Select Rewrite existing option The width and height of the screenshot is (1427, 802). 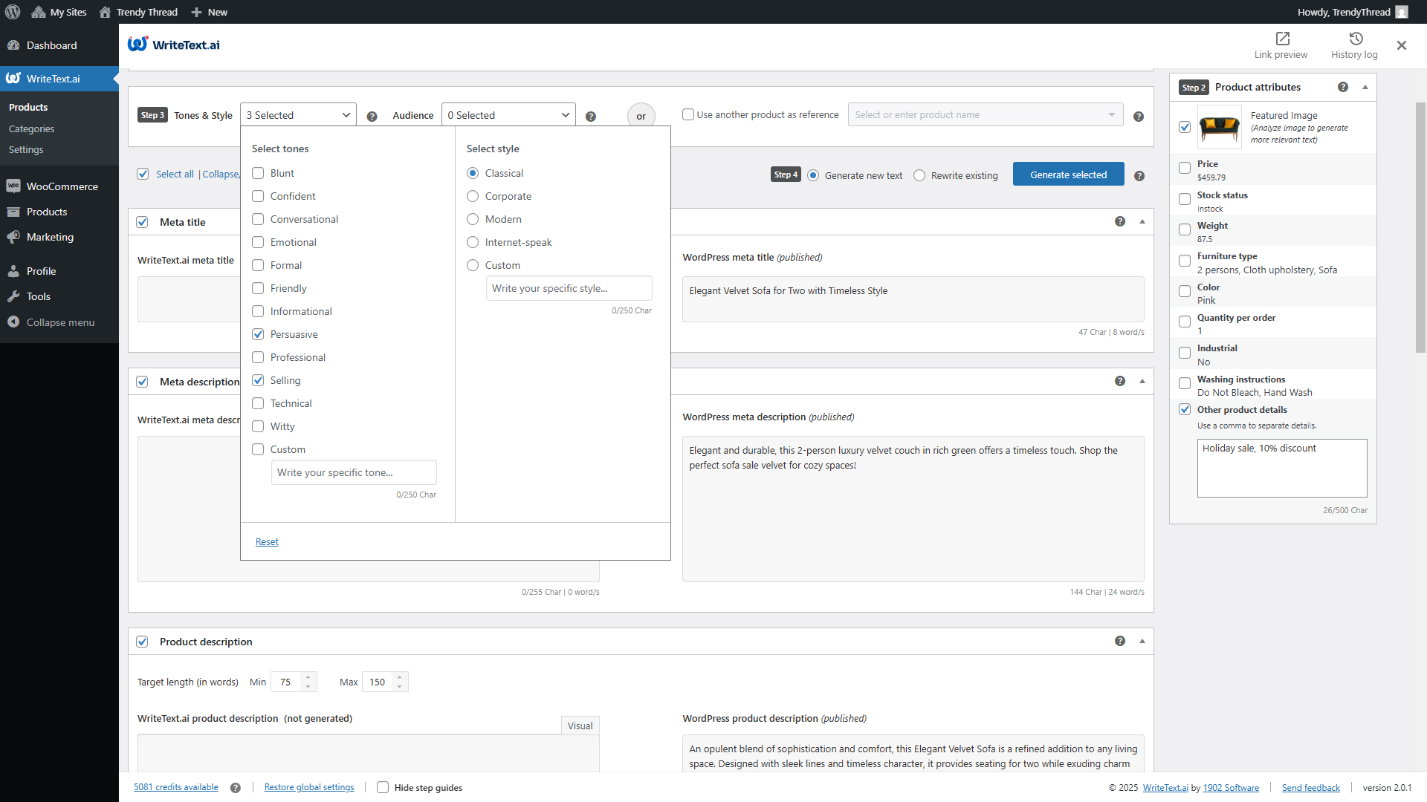point(919,175)
